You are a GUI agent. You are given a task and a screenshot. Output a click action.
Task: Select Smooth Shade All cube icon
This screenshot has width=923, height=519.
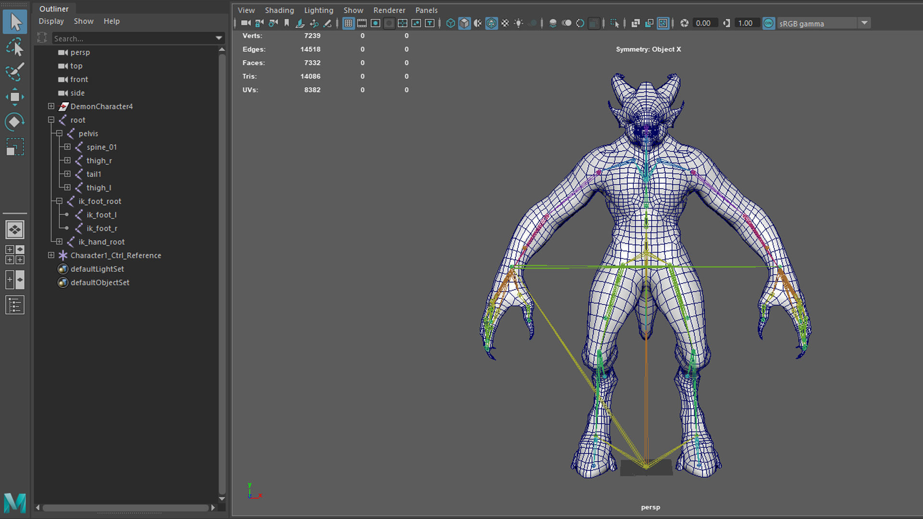pos(464,23)
